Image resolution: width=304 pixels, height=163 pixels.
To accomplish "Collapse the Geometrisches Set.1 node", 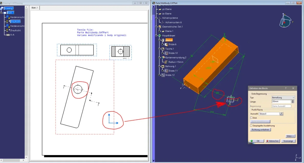I will coord(156,27).
